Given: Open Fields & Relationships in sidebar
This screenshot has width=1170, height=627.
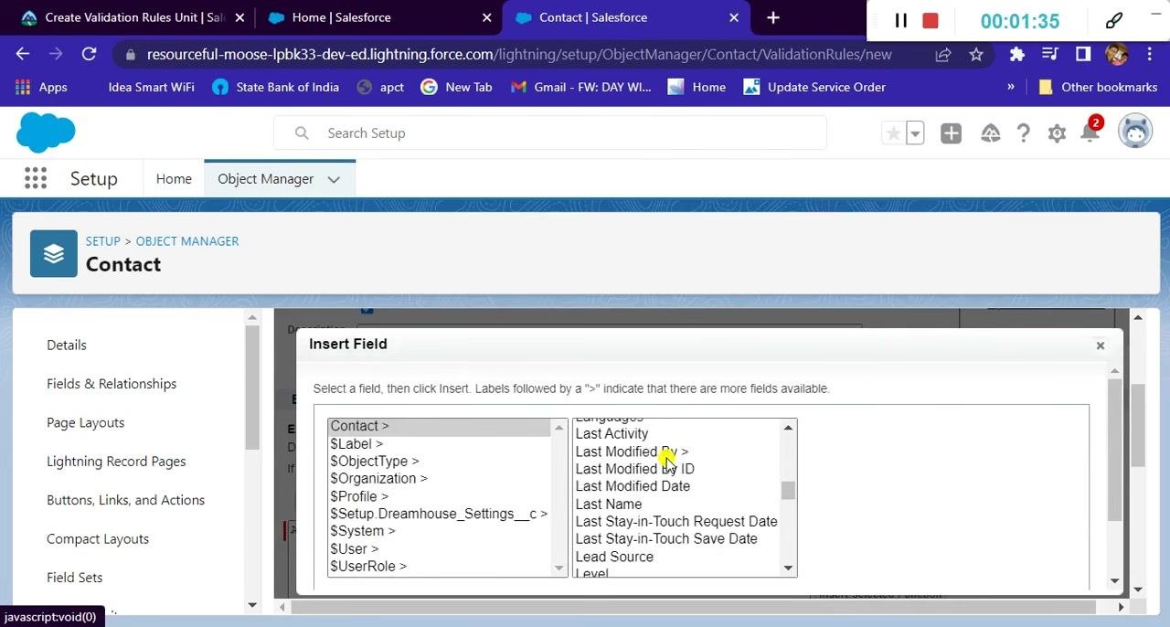Looking at the screenshot, I should tap(112, 384).
